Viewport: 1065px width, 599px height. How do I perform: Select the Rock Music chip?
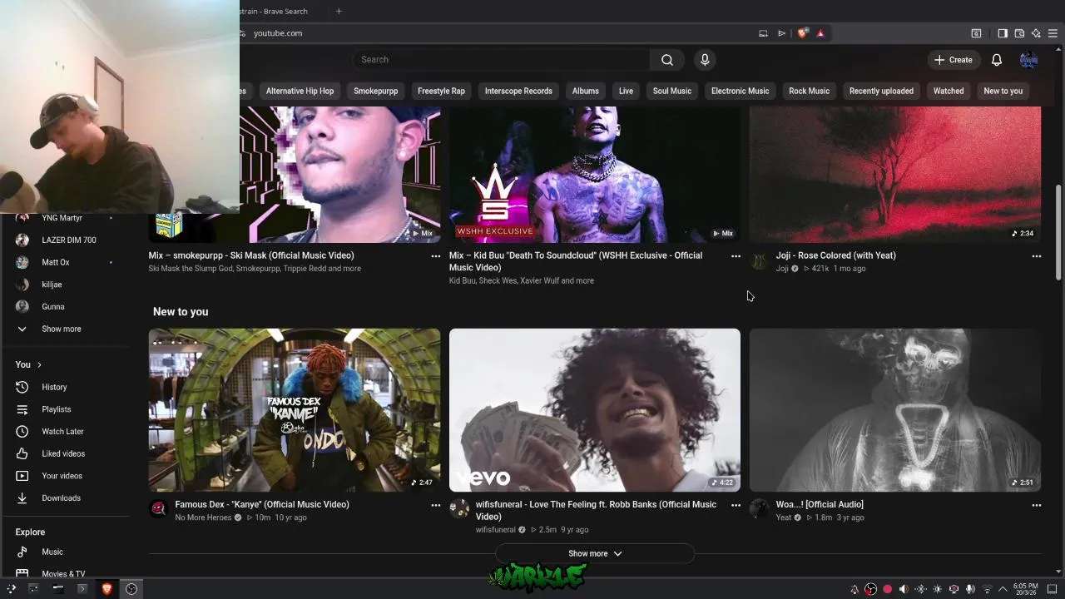pyautogui.click(x=809, y=91)
